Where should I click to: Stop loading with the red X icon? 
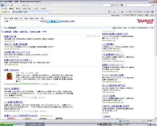click(118, 5)
